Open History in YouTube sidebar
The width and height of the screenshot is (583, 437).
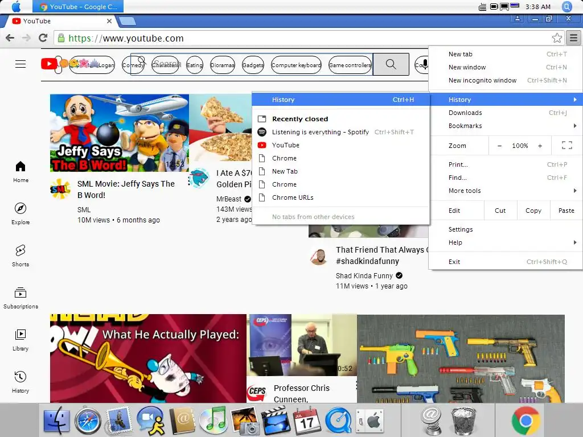coord(20,382)
